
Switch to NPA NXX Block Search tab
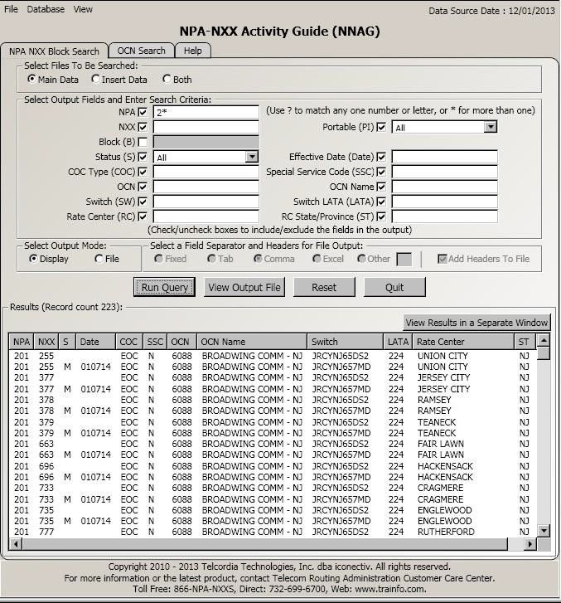click(x=54, y=51)
